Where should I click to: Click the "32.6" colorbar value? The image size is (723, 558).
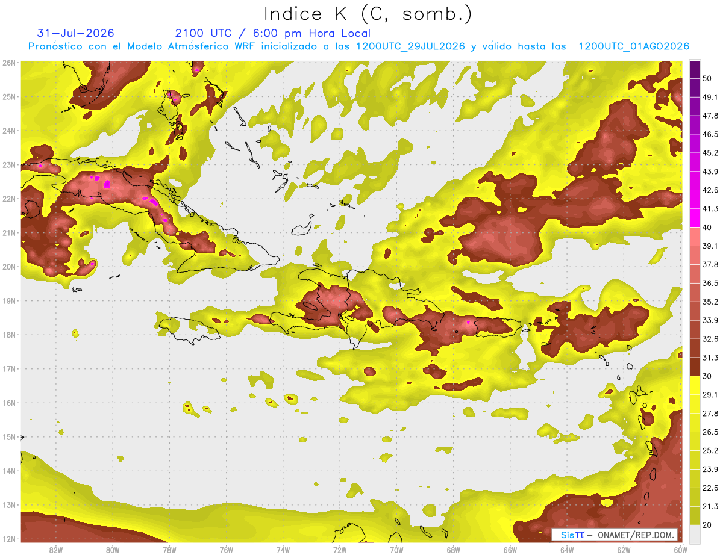click(x=710, y=339)
